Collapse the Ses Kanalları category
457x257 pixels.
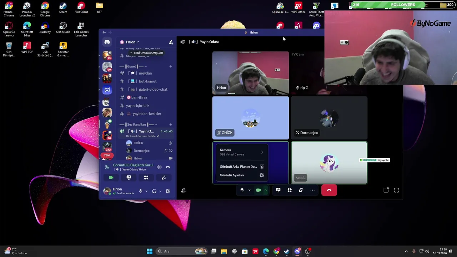[139, 125]
